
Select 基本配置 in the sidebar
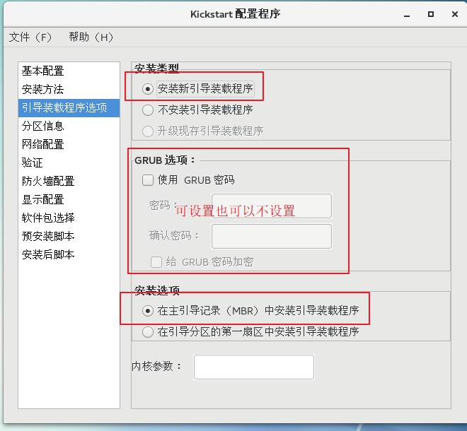69,71
